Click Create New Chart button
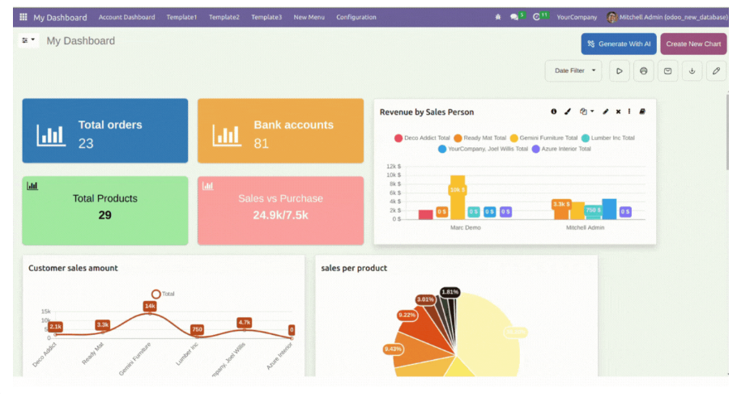737x394 pixels. pos(693,44)
